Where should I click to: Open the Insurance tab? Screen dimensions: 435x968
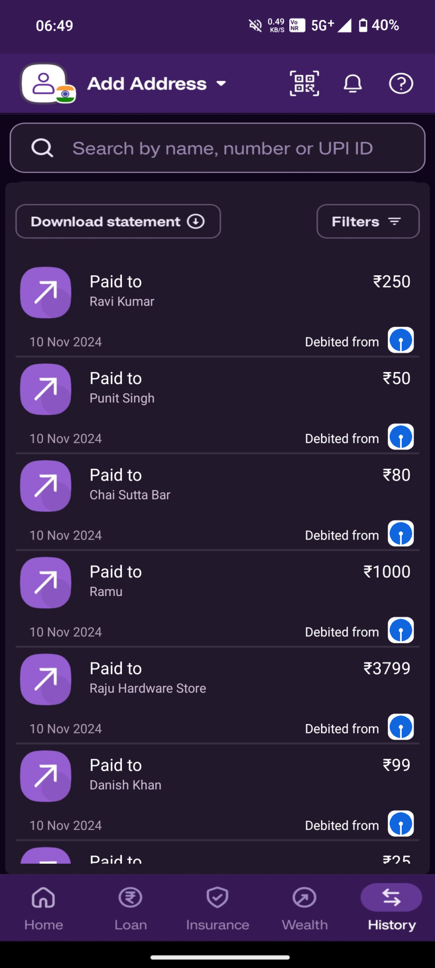click(x=217, y=909)
